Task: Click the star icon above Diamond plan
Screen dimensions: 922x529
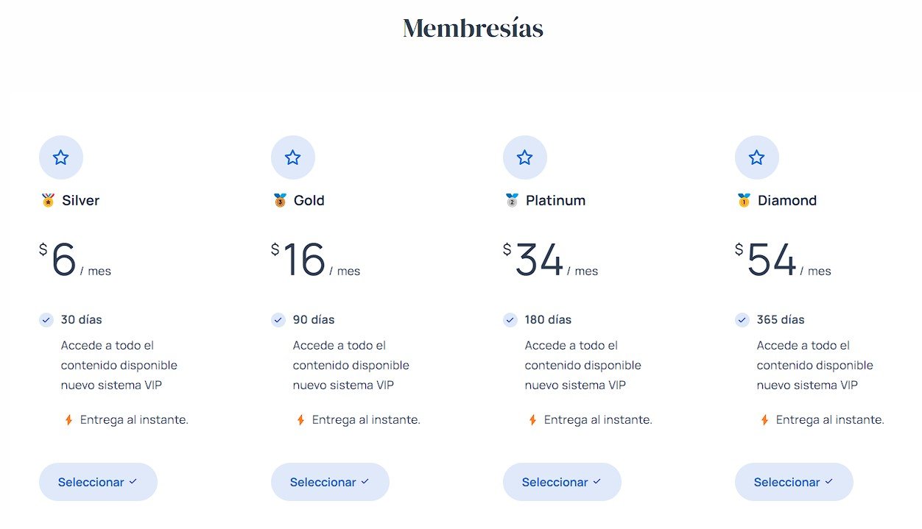Action: click(757, 157)
